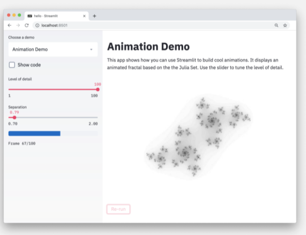Click the Separation minimum value 0.70
Image resolution: width=306 pixels, height=235 pixels.
click(13, 124)
